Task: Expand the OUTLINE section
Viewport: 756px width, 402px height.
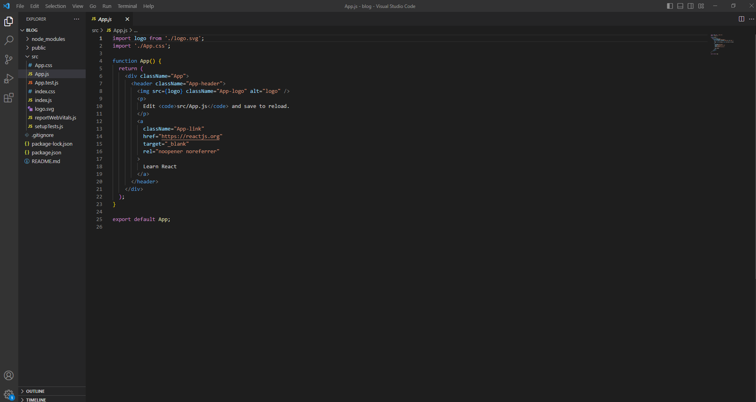Action: (x=52, y=391)
